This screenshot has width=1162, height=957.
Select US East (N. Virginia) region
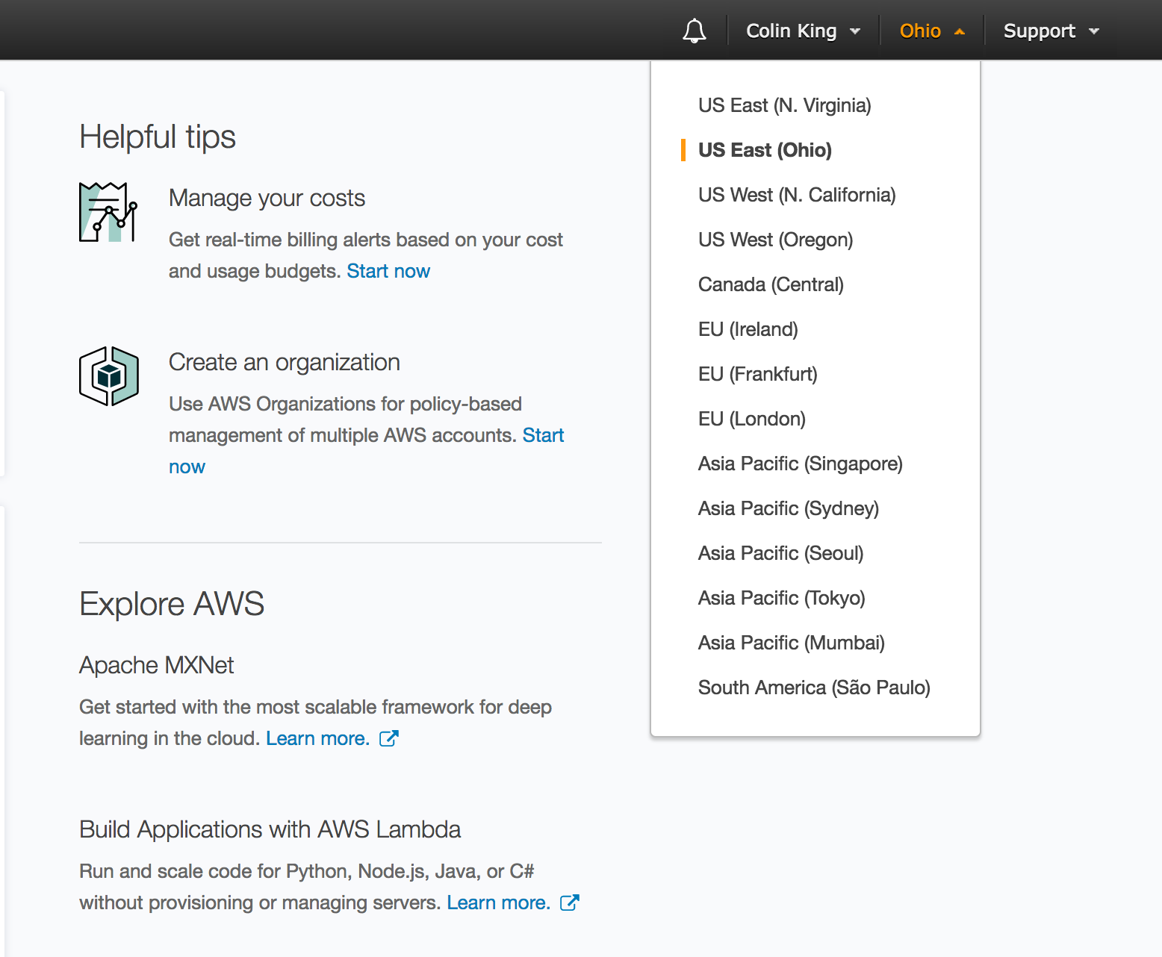coord(784,105)
